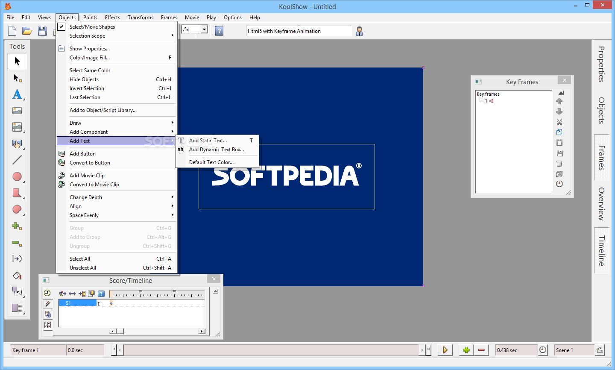Screen dimensions: 615x370
Task: Open the blue help question icon in toolbar
Action: click(x=219, y=31)
